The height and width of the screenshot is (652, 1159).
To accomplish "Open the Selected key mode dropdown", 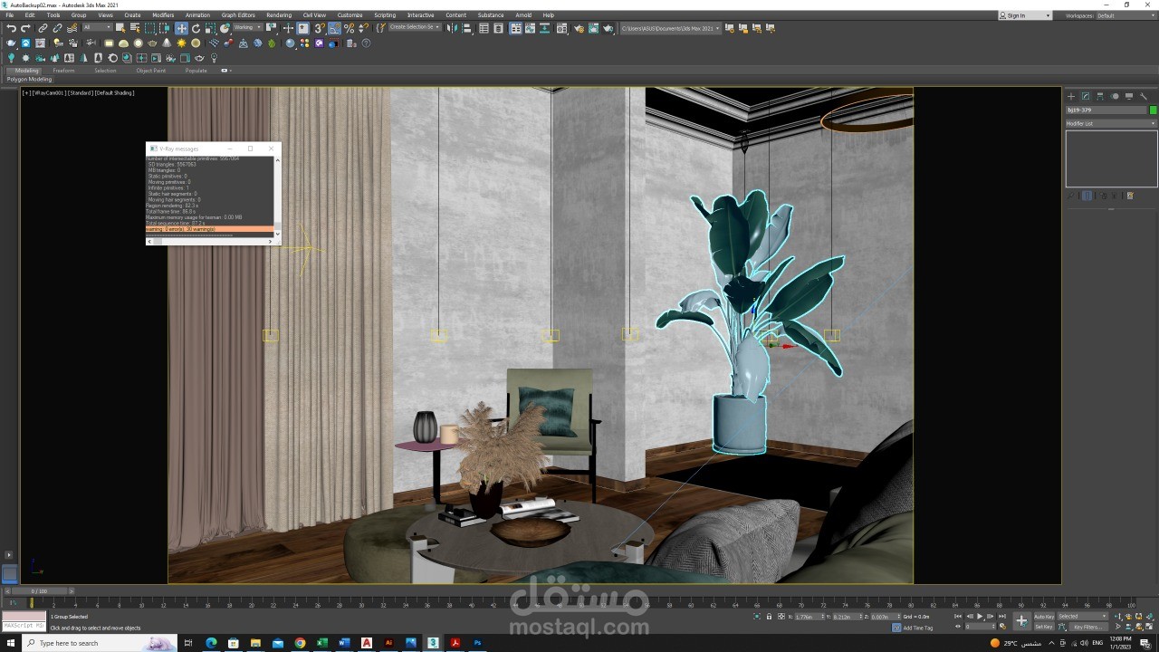I will pyautogui.click(x=1083, y=616).
